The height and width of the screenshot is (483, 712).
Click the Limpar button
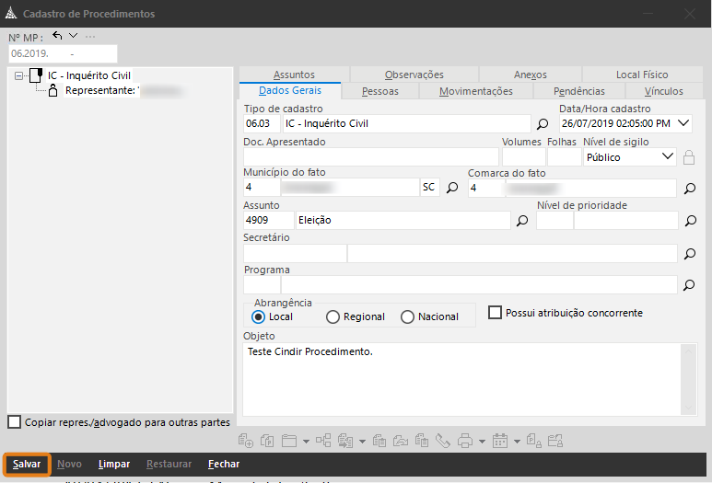click(114, 464)
